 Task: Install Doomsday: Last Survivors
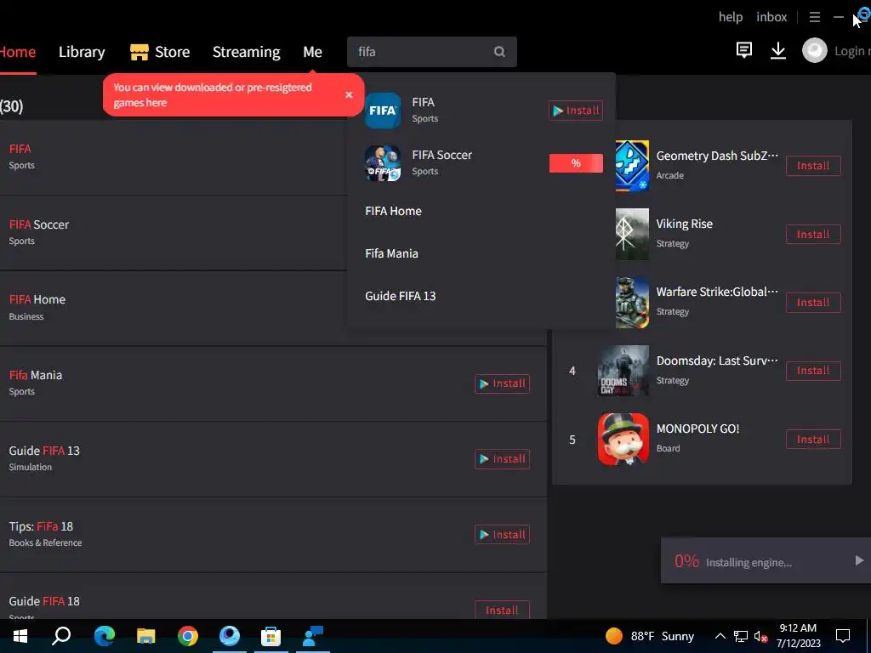[813, 371]
